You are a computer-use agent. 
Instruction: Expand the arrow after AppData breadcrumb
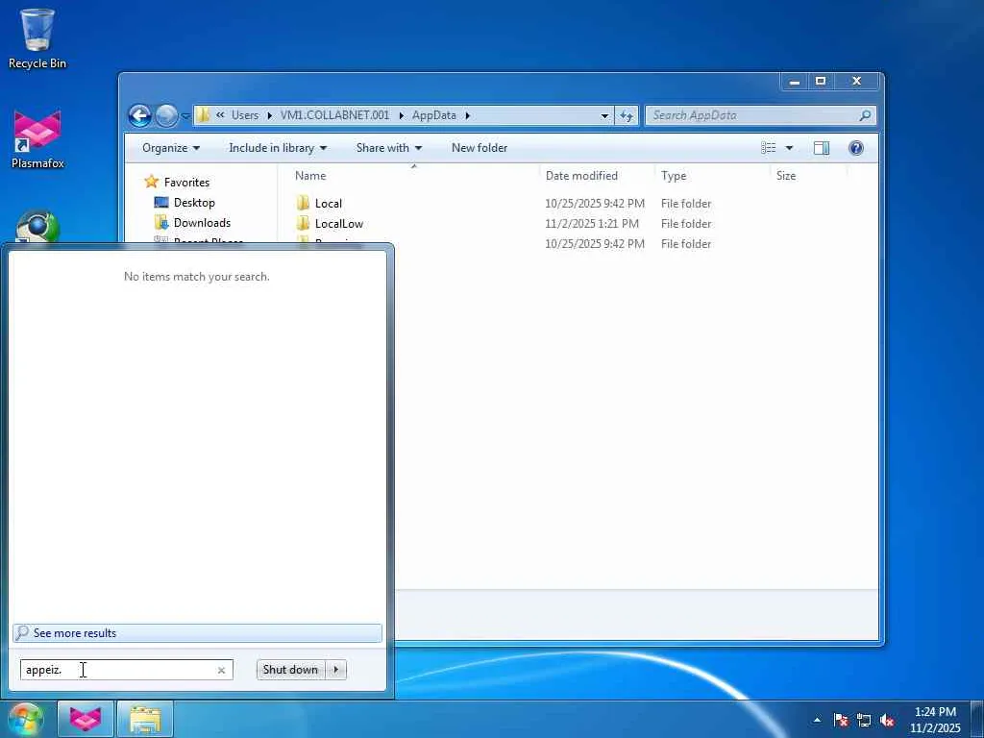tap(468, 115)
